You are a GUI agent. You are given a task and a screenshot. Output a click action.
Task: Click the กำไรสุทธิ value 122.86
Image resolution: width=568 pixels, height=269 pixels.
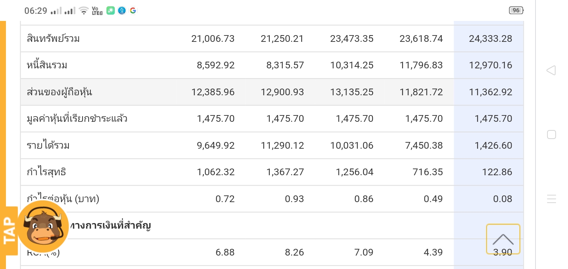point(497,172)
